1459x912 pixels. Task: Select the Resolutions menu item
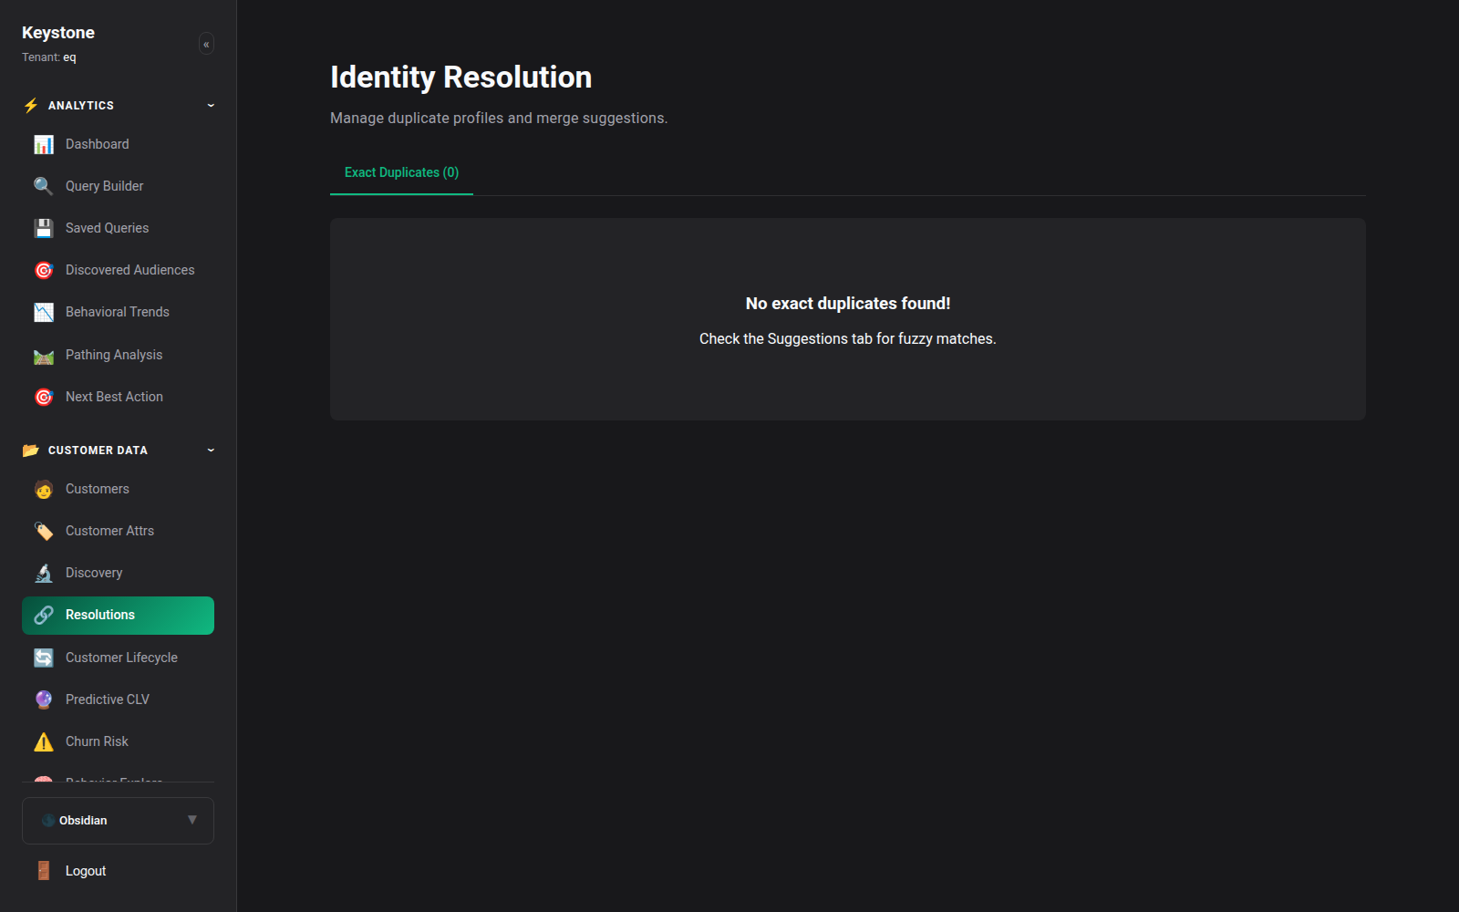pyautogui.click(x=118, y=615)
